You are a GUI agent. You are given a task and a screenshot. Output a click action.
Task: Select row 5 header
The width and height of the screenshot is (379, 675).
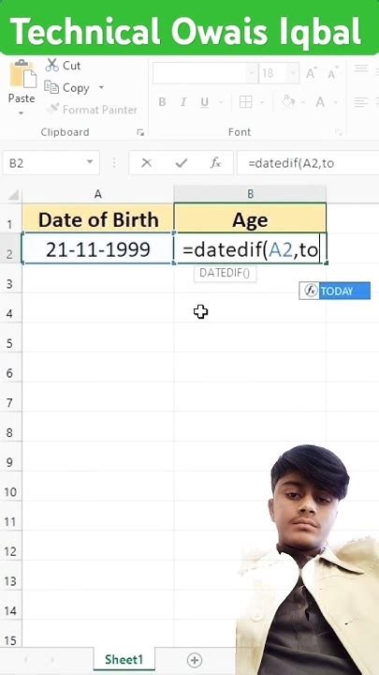[x=10, y=338]
